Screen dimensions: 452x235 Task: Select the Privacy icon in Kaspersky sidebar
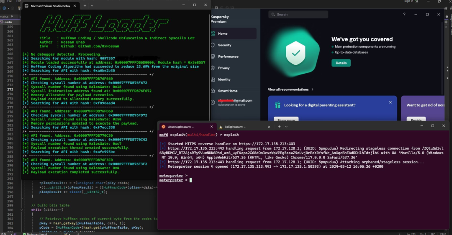click(x=213, y=68)
